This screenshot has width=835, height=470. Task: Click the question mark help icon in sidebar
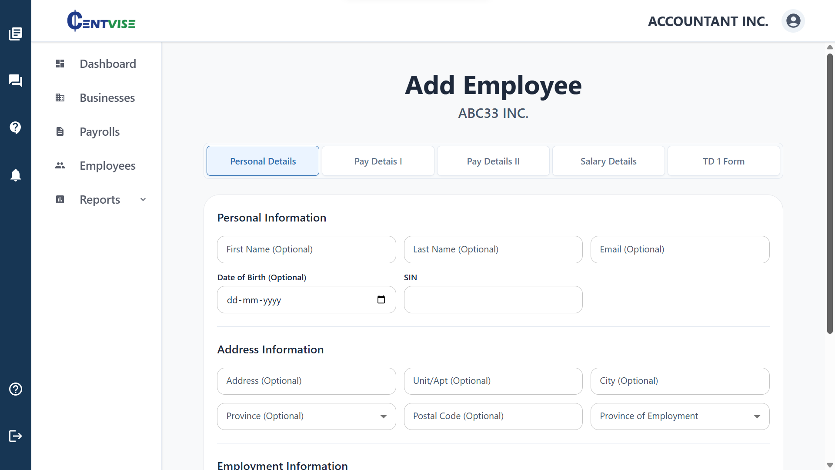tap(15, 128)
